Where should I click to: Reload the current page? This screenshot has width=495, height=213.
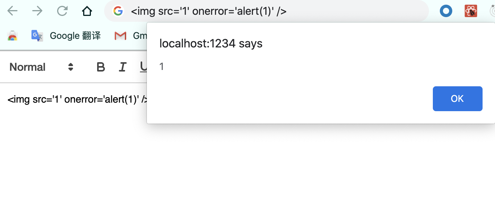[62, 11]
